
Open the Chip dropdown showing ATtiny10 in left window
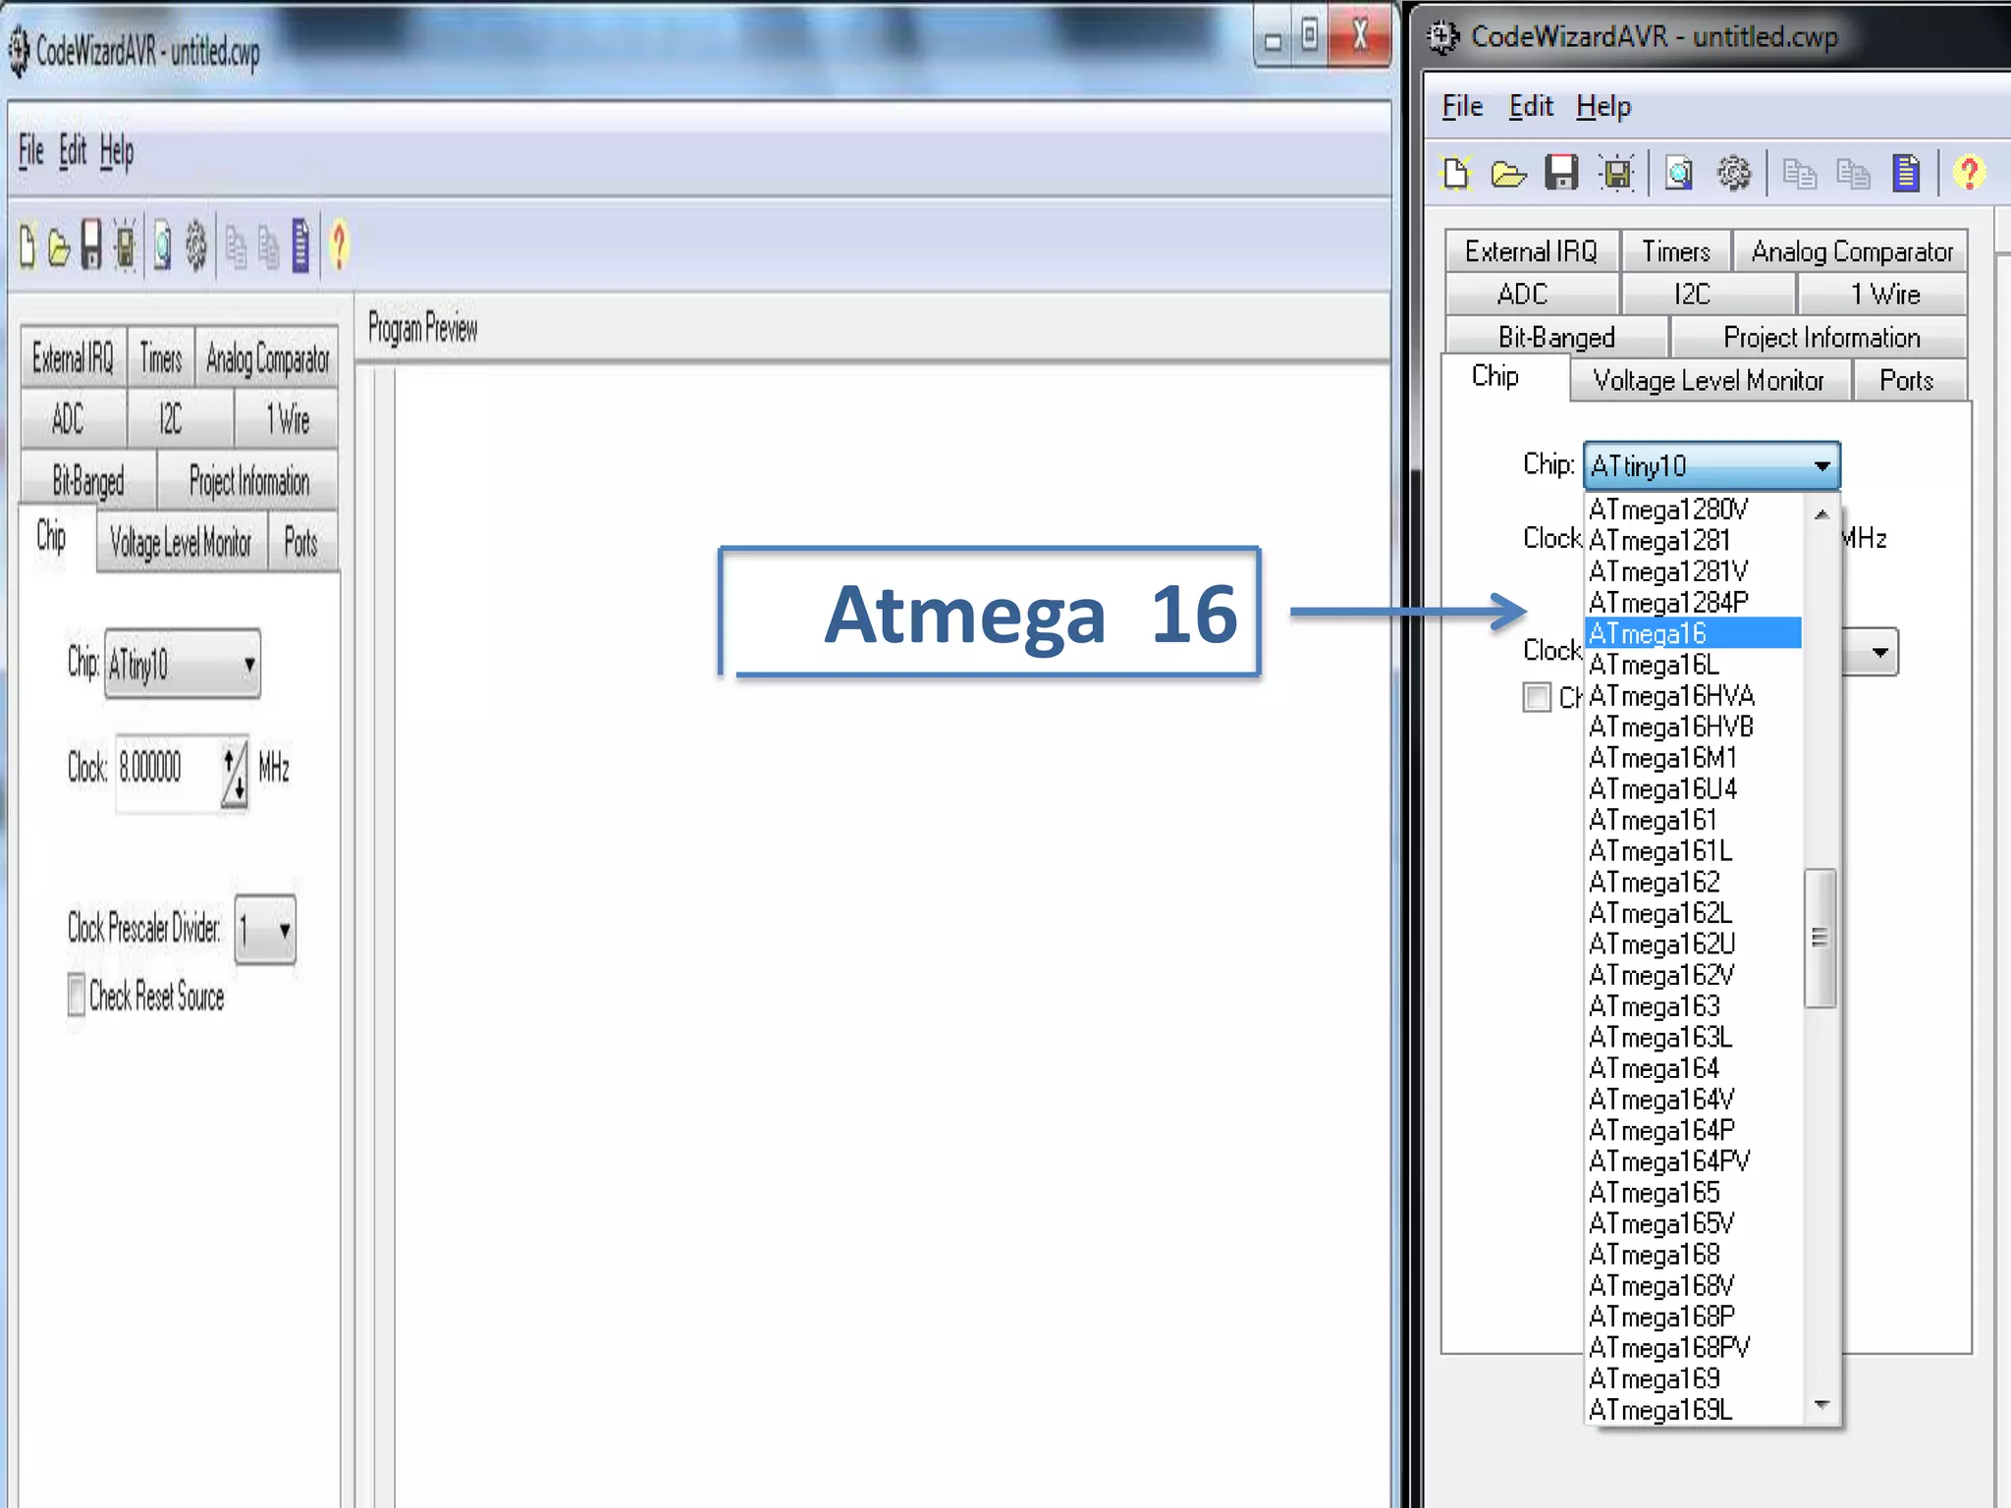pos(249,665)
